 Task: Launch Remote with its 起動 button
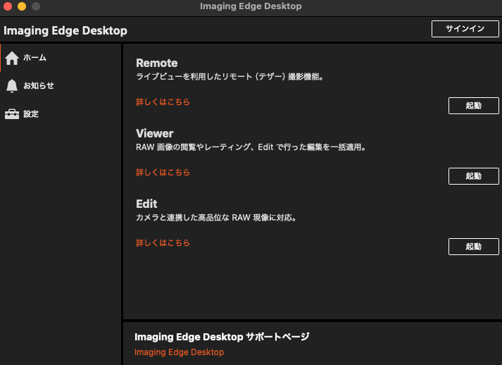click(x=473, y=106)
